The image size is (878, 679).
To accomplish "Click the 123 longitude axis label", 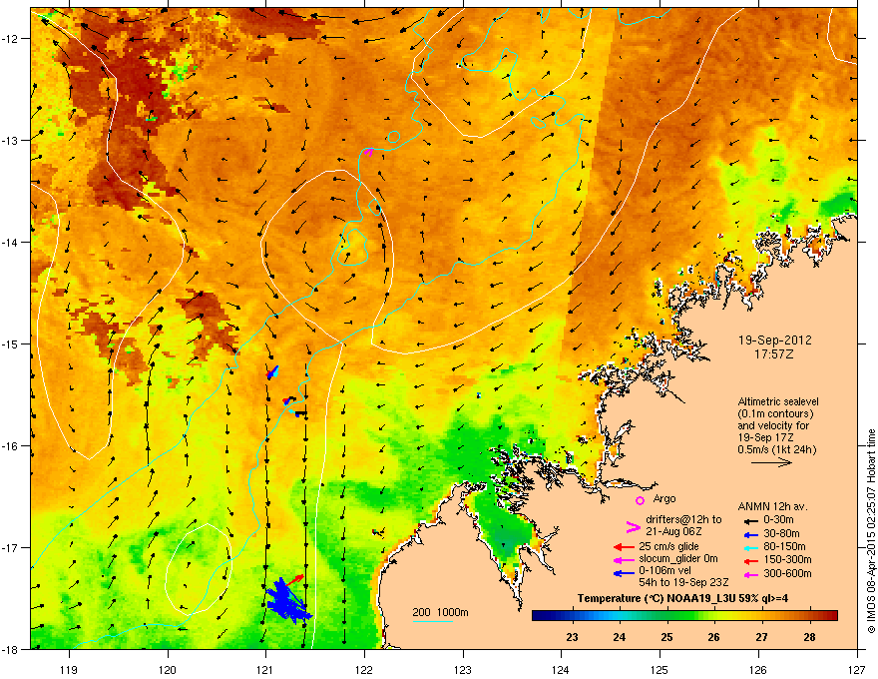I will point(463,670).
